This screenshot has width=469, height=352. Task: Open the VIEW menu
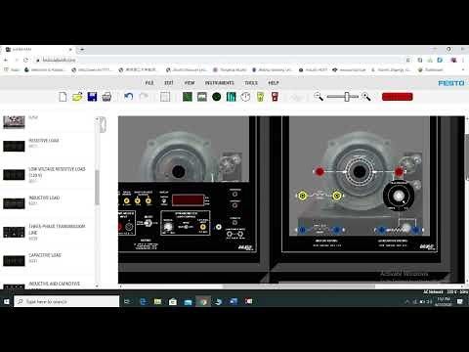pos(190,83)
